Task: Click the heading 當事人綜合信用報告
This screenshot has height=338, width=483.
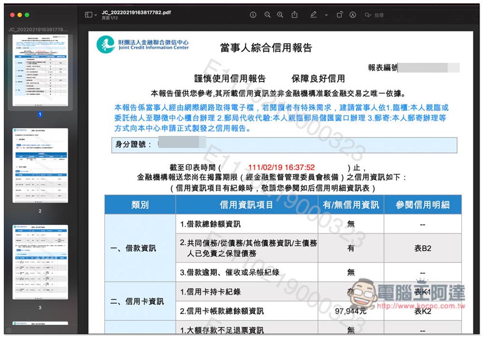Action: pyautogui.click(x=266, y=48)
